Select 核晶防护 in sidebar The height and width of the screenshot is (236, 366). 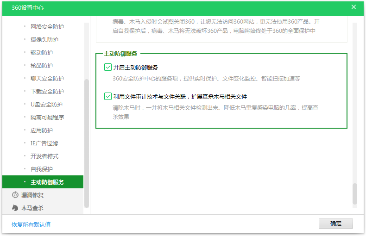pyautogui.click(x=41, y=66)
